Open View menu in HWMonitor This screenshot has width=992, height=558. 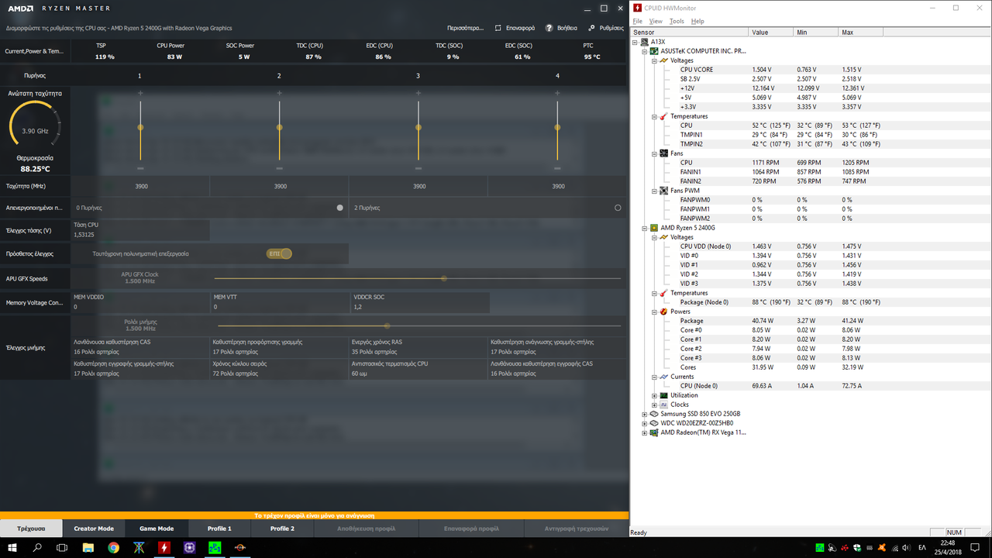coord(656,21)
